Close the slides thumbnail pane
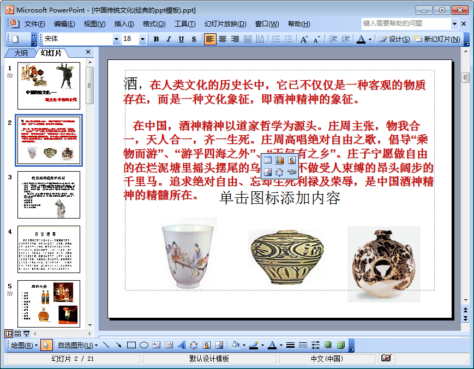474x369 pixels. coord(88,52)
